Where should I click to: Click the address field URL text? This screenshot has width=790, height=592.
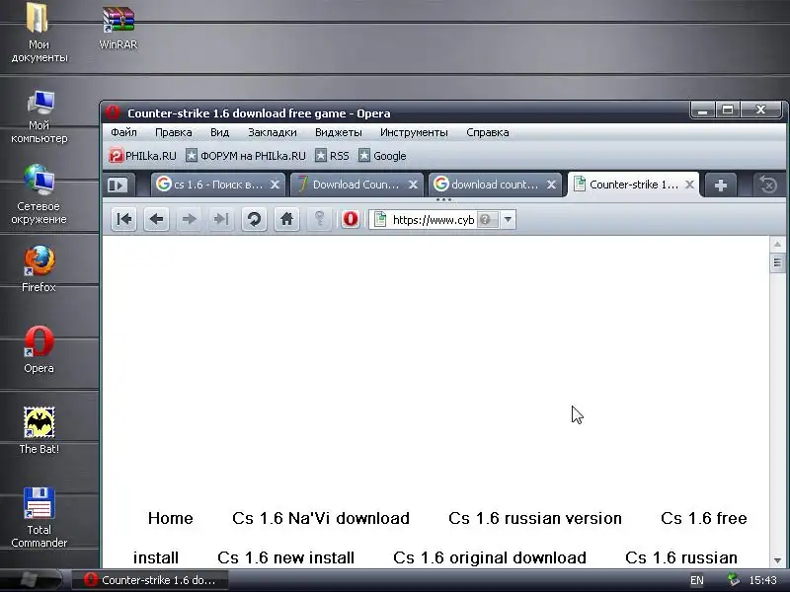pos(434,220)
